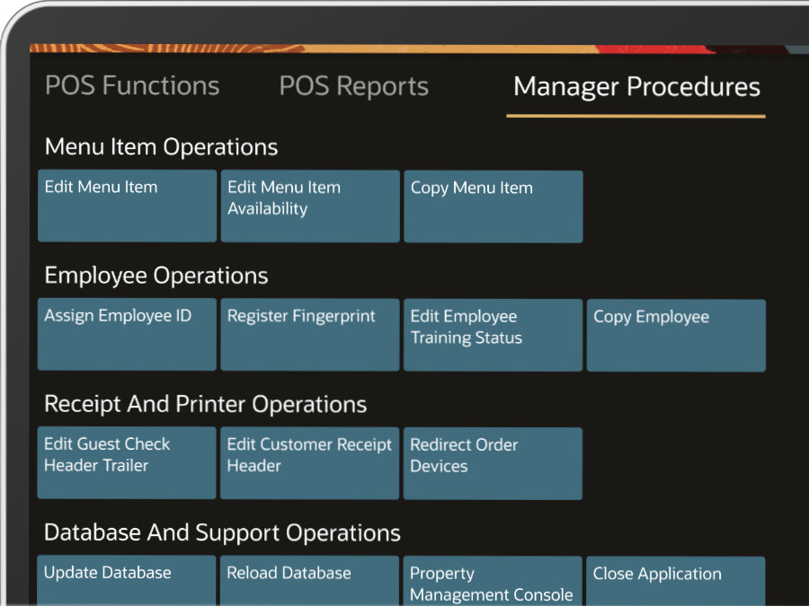Viewport: 809px width, 606px height.
Task: Click the Assign Employee ID button
Action: point(127,335)
